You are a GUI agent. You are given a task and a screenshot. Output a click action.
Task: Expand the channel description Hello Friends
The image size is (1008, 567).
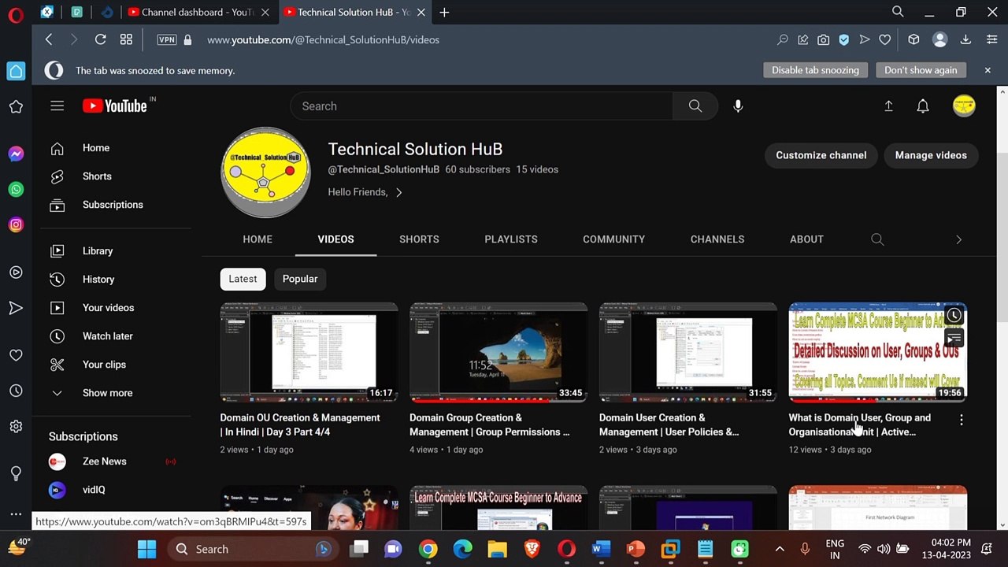click(365, 192)
